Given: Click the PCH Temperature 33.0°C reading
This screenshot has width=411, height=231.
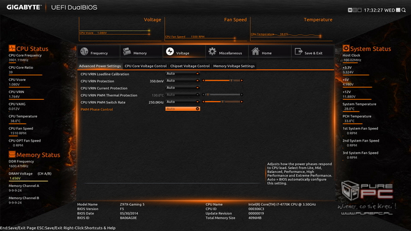Looking at the screenshot, I should point(350,121).
